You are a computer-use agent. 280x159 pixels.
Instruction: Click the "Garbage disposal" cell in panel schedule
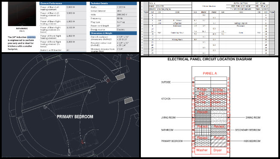(x=241, y=23)
